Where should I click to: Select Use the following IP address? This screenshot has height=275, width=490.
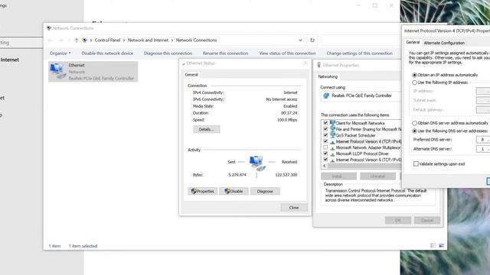click(414, 82)
